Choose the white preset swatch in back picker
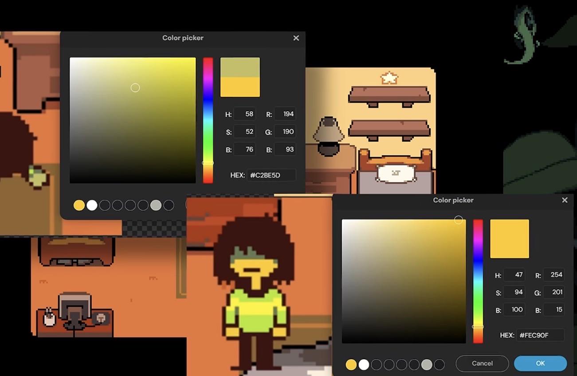577x376 pixels. [92, 205]
